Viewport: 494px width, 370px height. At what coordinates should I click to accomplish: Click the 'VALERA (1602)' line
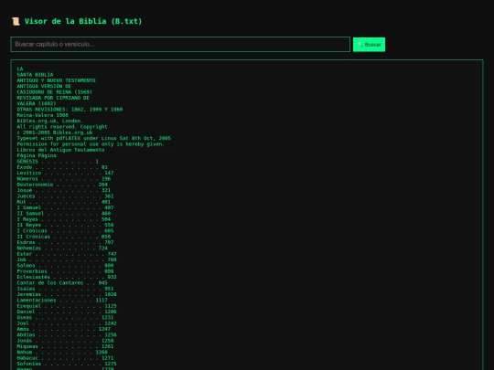coord(37,103)
